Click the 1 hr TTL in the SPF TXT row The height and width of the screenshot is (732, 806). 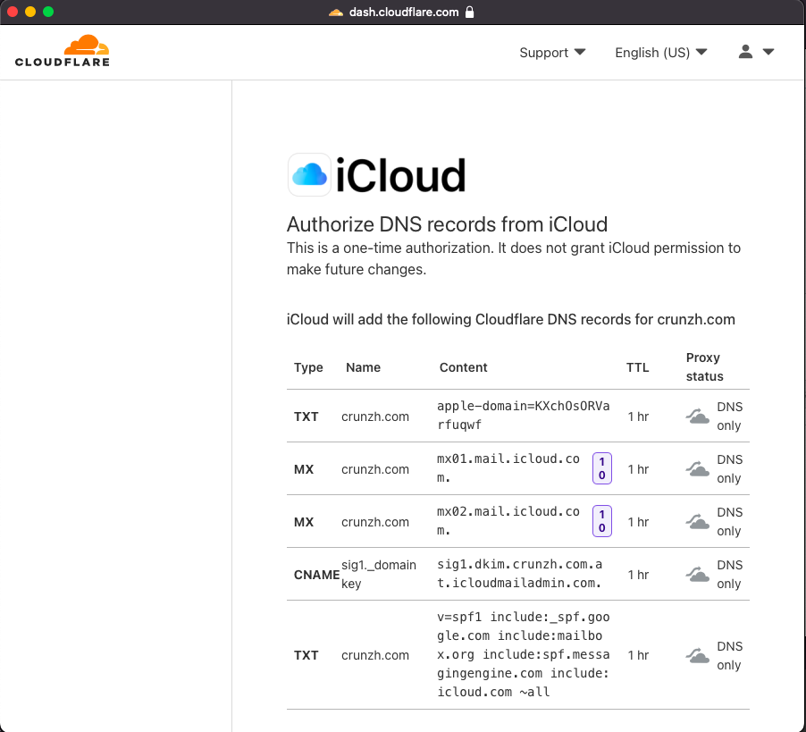pyautogui.click(x=638, y=655)
